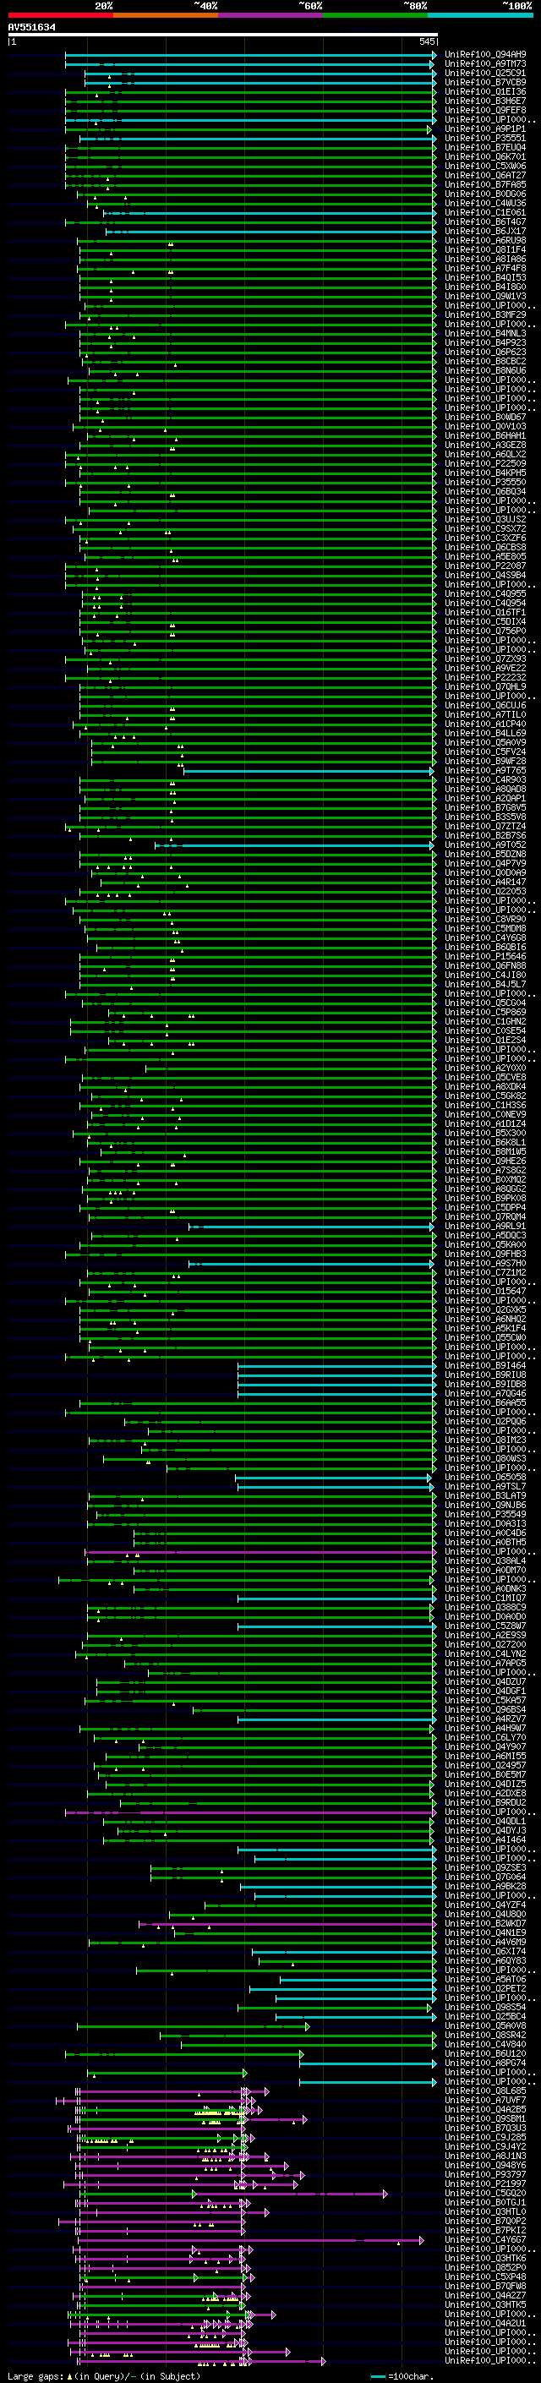Open hit UniRef100_Q1EI36
The image size is (541, 2383).
[485, 91]
